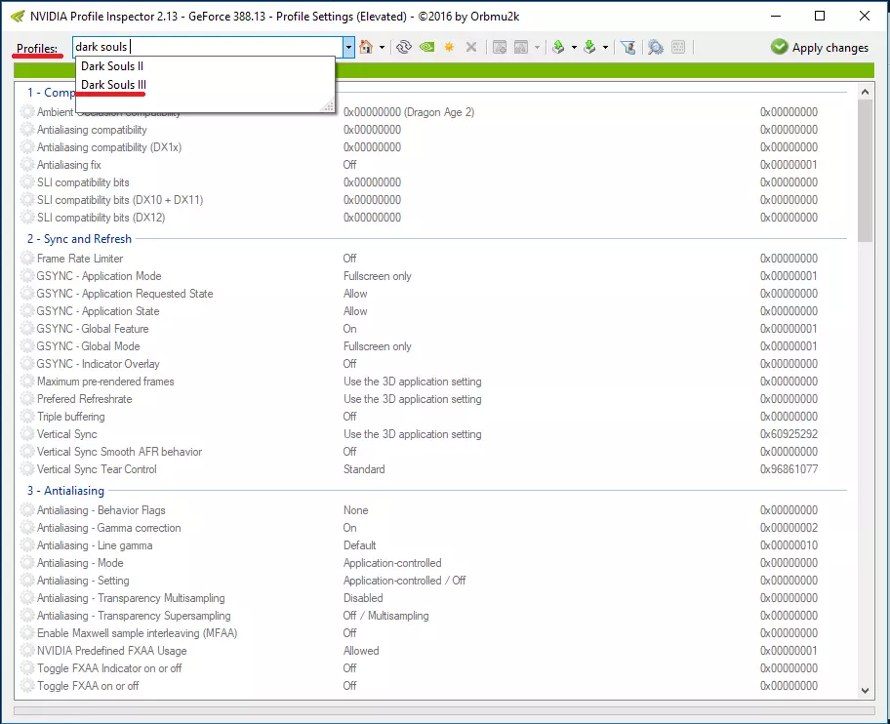Click the vertical scrollbar thumb

click(x=865, y=171)
